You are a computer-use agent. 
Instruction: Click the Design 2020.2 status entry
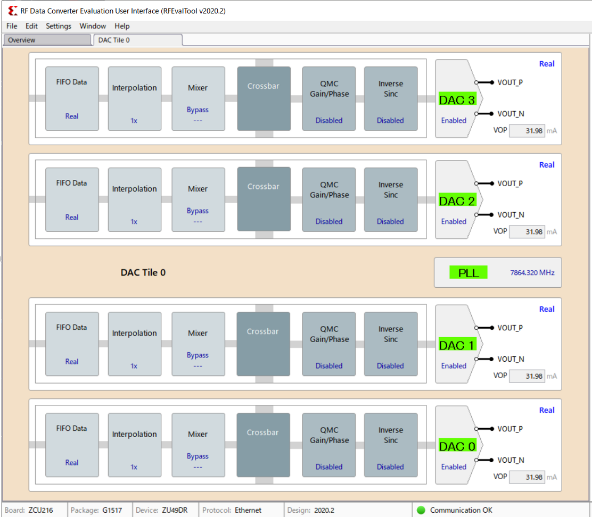pyautogui.click(x=311, y=510)
